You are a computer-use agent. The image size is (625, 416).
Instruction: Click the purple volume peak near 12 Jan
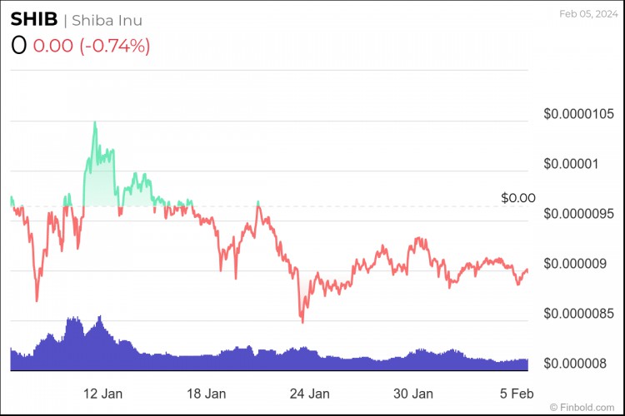click(x=100, y=317)
